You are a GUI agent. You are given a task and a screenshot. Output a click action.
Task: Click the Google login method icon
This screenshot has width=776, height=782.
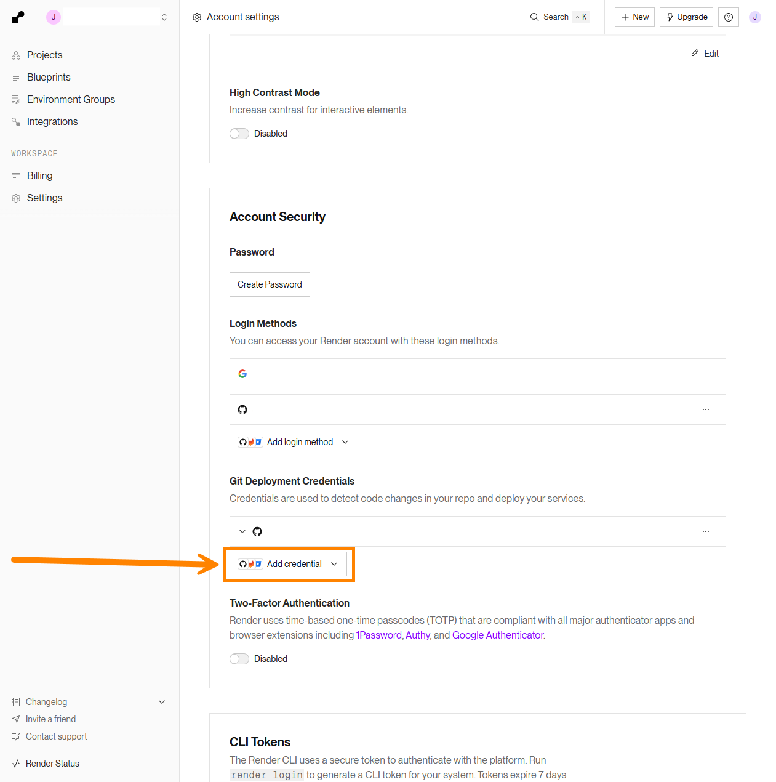(242, 374)
